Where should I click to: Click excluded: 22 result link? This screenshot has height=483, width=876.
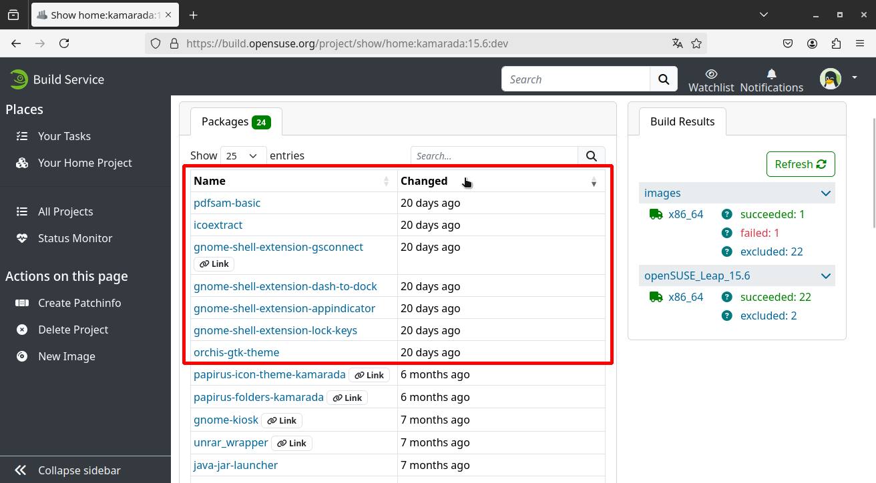(772, 252)
